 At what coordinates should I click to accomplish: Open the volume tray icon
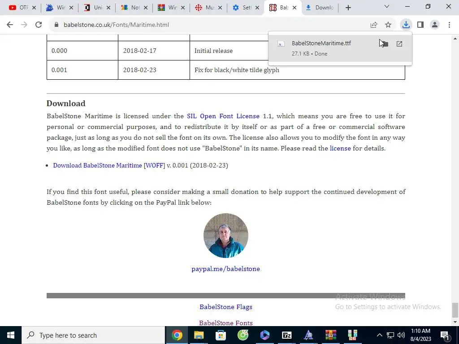(x=401, y=335)
